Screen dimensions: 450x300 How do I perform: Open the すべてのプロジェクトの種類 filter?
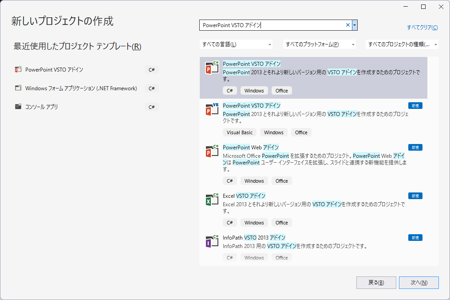(x=402, y=44)
